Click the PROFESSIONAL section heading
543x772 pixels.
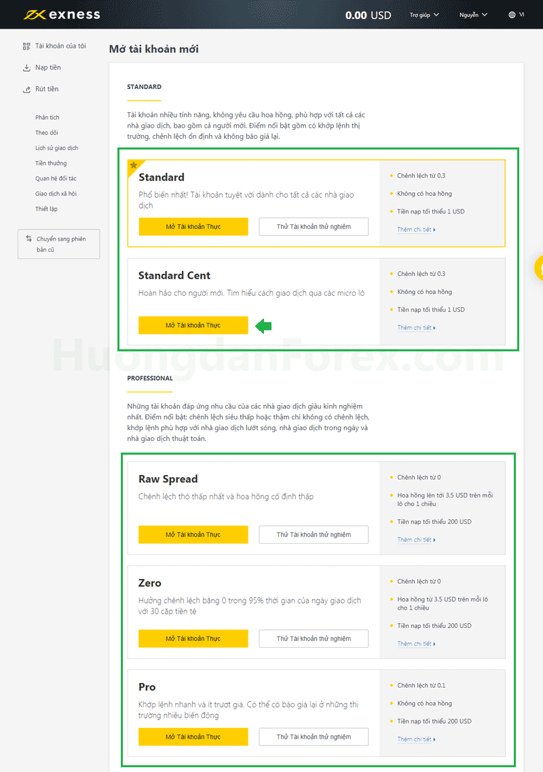pyautogui.click(x=150, y=378)
